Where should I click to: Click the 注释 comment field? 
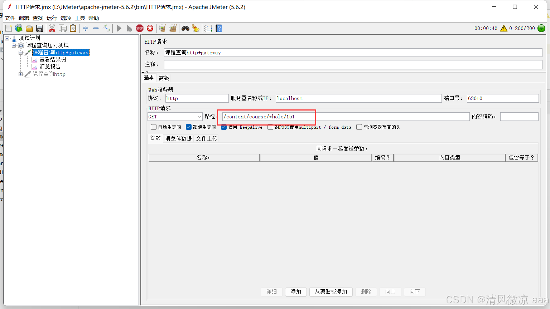(x=353, y=64)
